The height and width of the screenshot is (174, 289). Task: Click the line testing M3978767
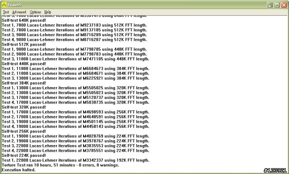(75, 141)
